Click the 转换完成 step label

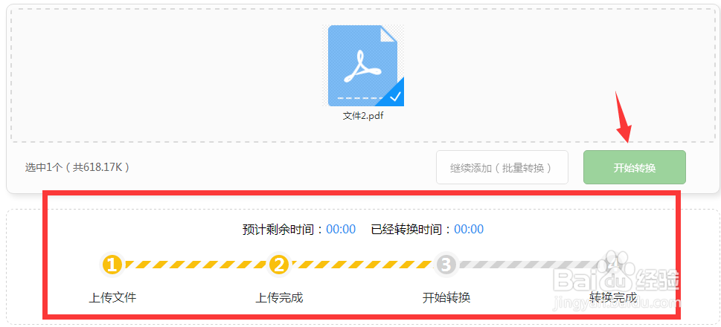click(x=613, y=297)
